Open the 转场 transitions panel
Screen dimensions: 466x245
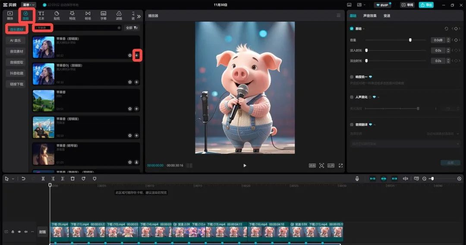[88, 16]
